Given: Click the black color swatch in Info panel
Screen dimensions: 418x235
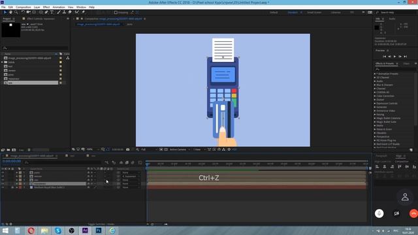Looking at the screenshot, I should coord(377,27).
